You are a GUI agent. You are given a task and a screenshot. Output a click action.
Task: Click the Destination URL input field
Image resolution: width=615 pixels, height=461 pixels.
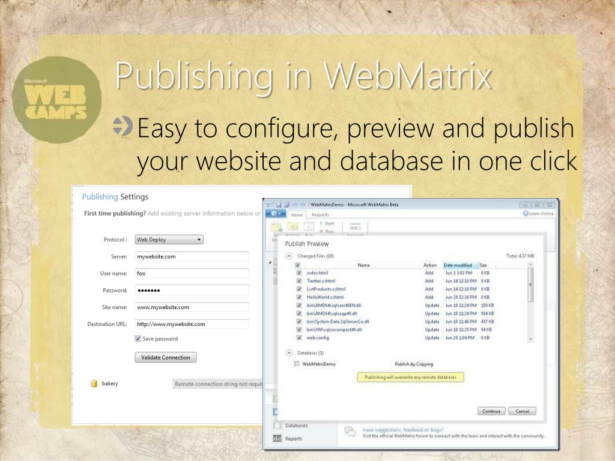(x=192, y=324)
